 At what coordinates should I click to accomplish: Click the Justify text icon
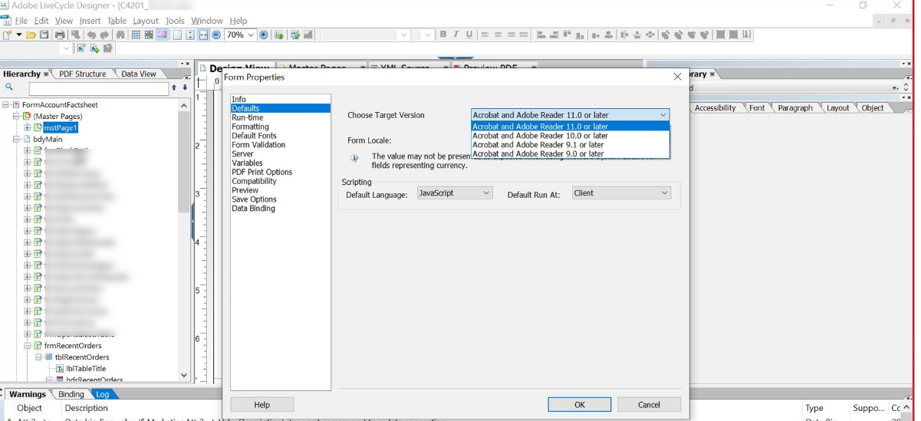[524, 35]
